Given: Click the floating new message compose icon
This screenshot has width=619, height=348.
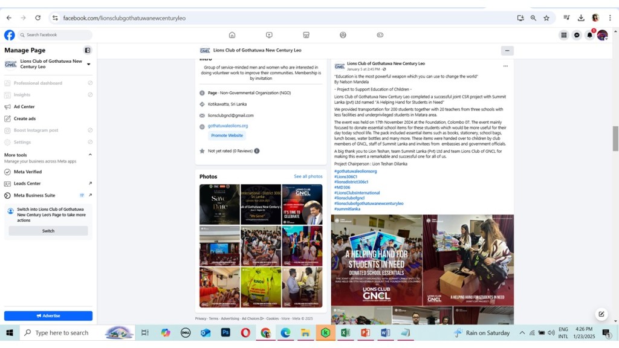Looking at the screenshot, I should coord(601,314).
